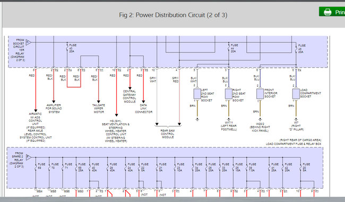Click the left 2nd seat row socket symbol
The width and height of the screenshot is (345, 202).
(197, 94)
